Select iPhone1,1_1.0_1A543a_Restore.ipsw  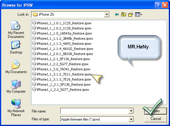click(62, 33)
